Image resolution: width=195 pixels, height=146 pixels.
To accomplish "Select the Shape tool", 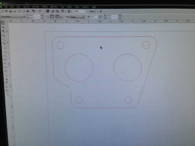I will click(3, 27).
